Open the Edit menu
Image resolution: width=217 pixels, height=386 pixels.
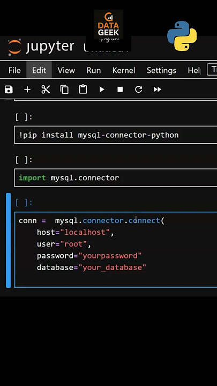pos(39,70)
